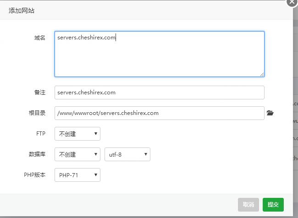Grab the domain text area resize handle
The height and width of the screenshot is (218, 298).
262,74
